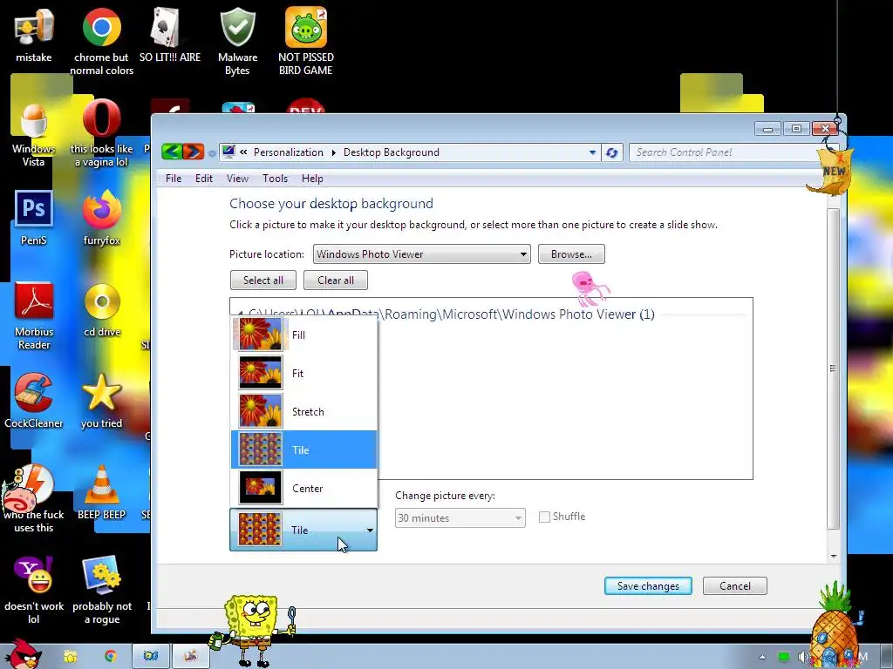The height and width of the screenshot is (669, 893).
Task: Choose the Center position option
Action: pyautogui.click(x=303, y=488)
